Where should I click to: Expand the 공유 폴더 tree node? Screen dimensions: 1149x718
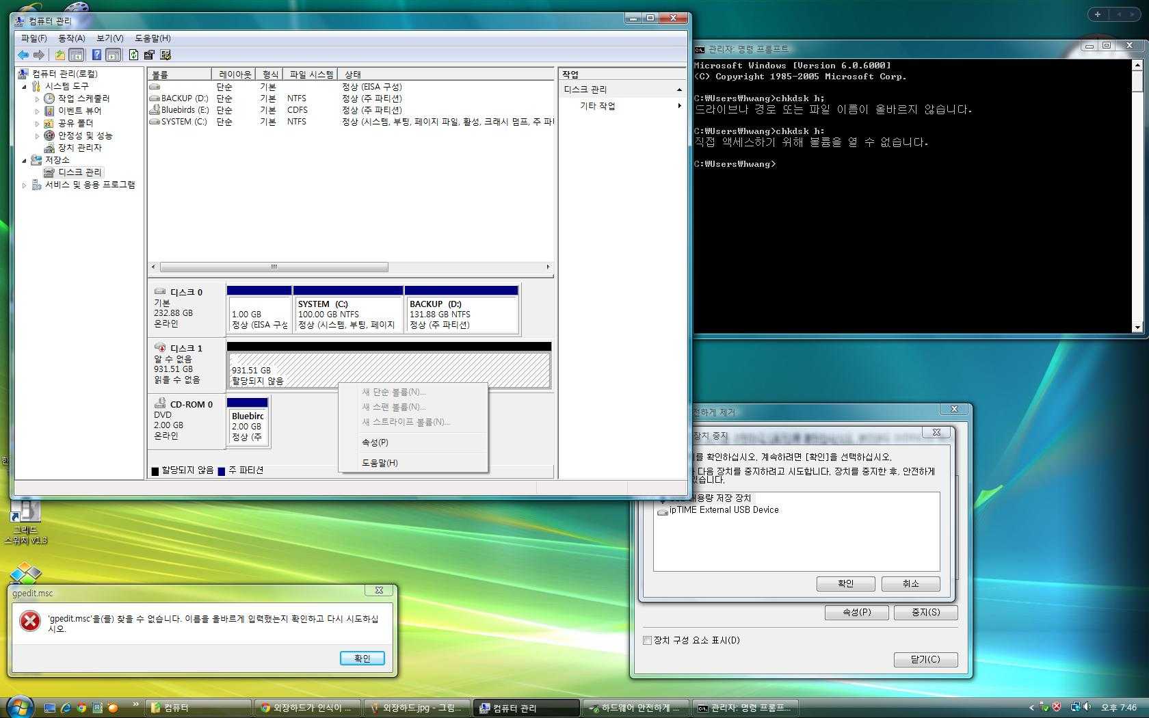tap(37, 124)
